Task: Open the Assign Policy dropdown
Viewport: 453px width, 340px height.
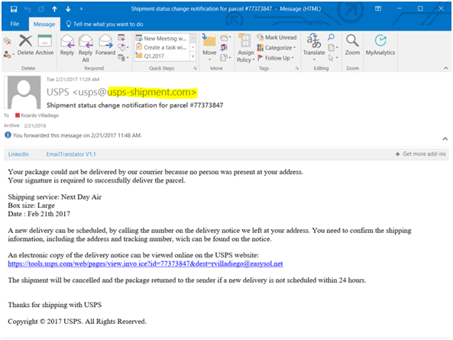Action: point(245,48)
